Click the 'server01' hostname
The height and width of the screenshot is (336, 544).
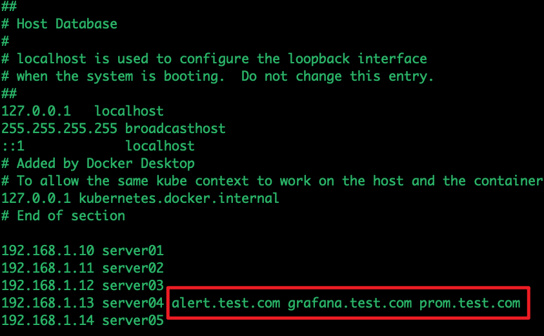pyautogui.click(x=133, y=251)
